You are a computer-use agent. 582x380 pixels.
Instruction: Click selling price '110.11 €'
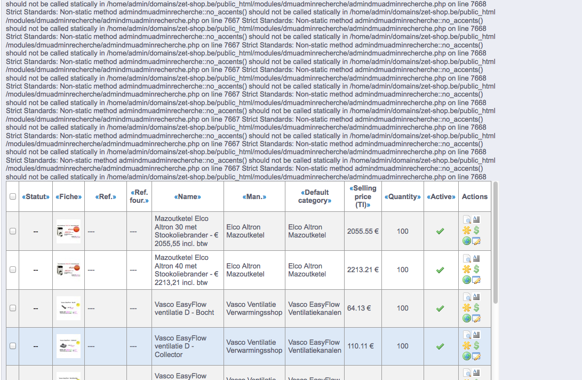pyautogui.click(x=361, y=346)
